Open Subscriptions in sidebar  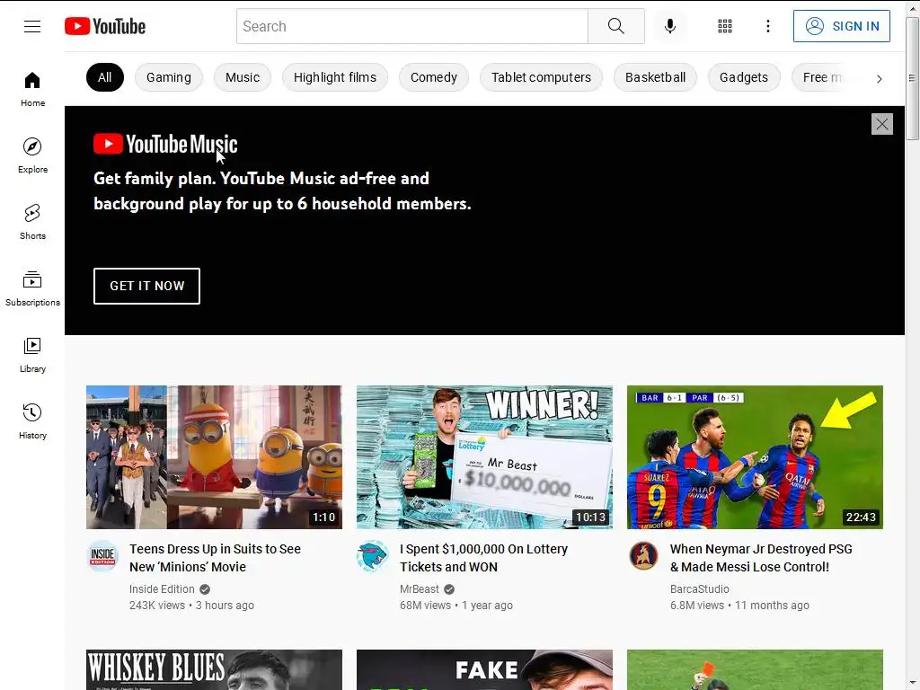32,288
